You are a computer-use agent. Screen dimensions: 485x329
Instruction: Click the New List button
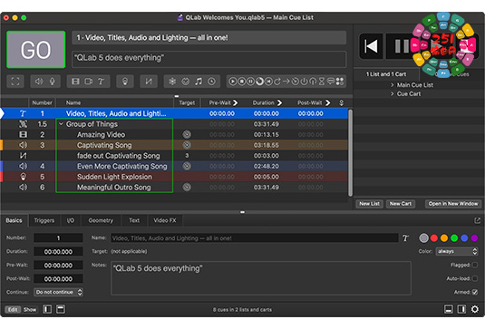369,204
